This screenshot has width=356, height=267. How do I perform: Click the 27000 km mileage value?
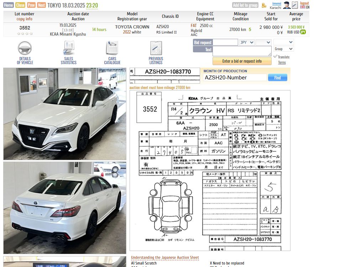click(x=237, y=30)
